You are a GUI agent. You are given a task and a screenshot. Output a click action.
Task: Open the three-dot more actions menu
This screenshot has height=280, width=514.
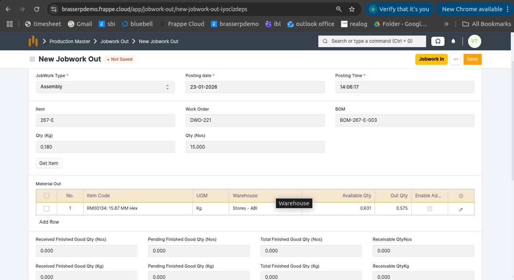tap(455, 59)
